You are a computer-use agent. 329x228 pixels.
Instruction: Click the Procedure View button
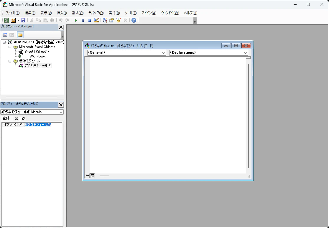87,175
